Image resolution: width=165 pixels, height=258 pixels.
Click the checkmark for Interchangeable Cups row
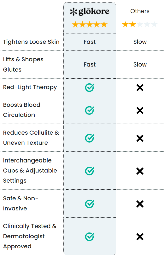tap(90, 171)
